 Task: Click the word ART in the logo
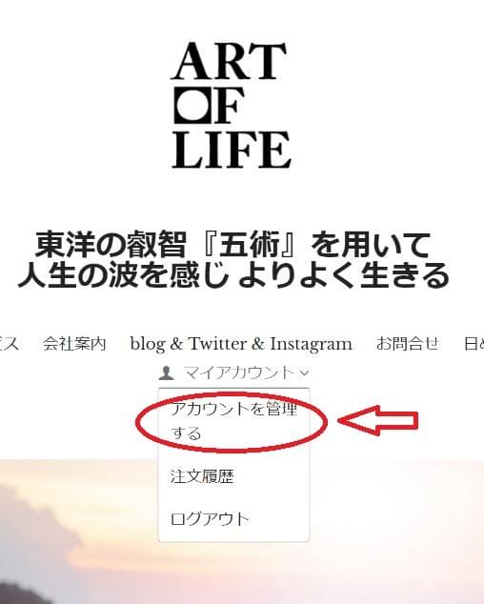click(x=229, y=61)
